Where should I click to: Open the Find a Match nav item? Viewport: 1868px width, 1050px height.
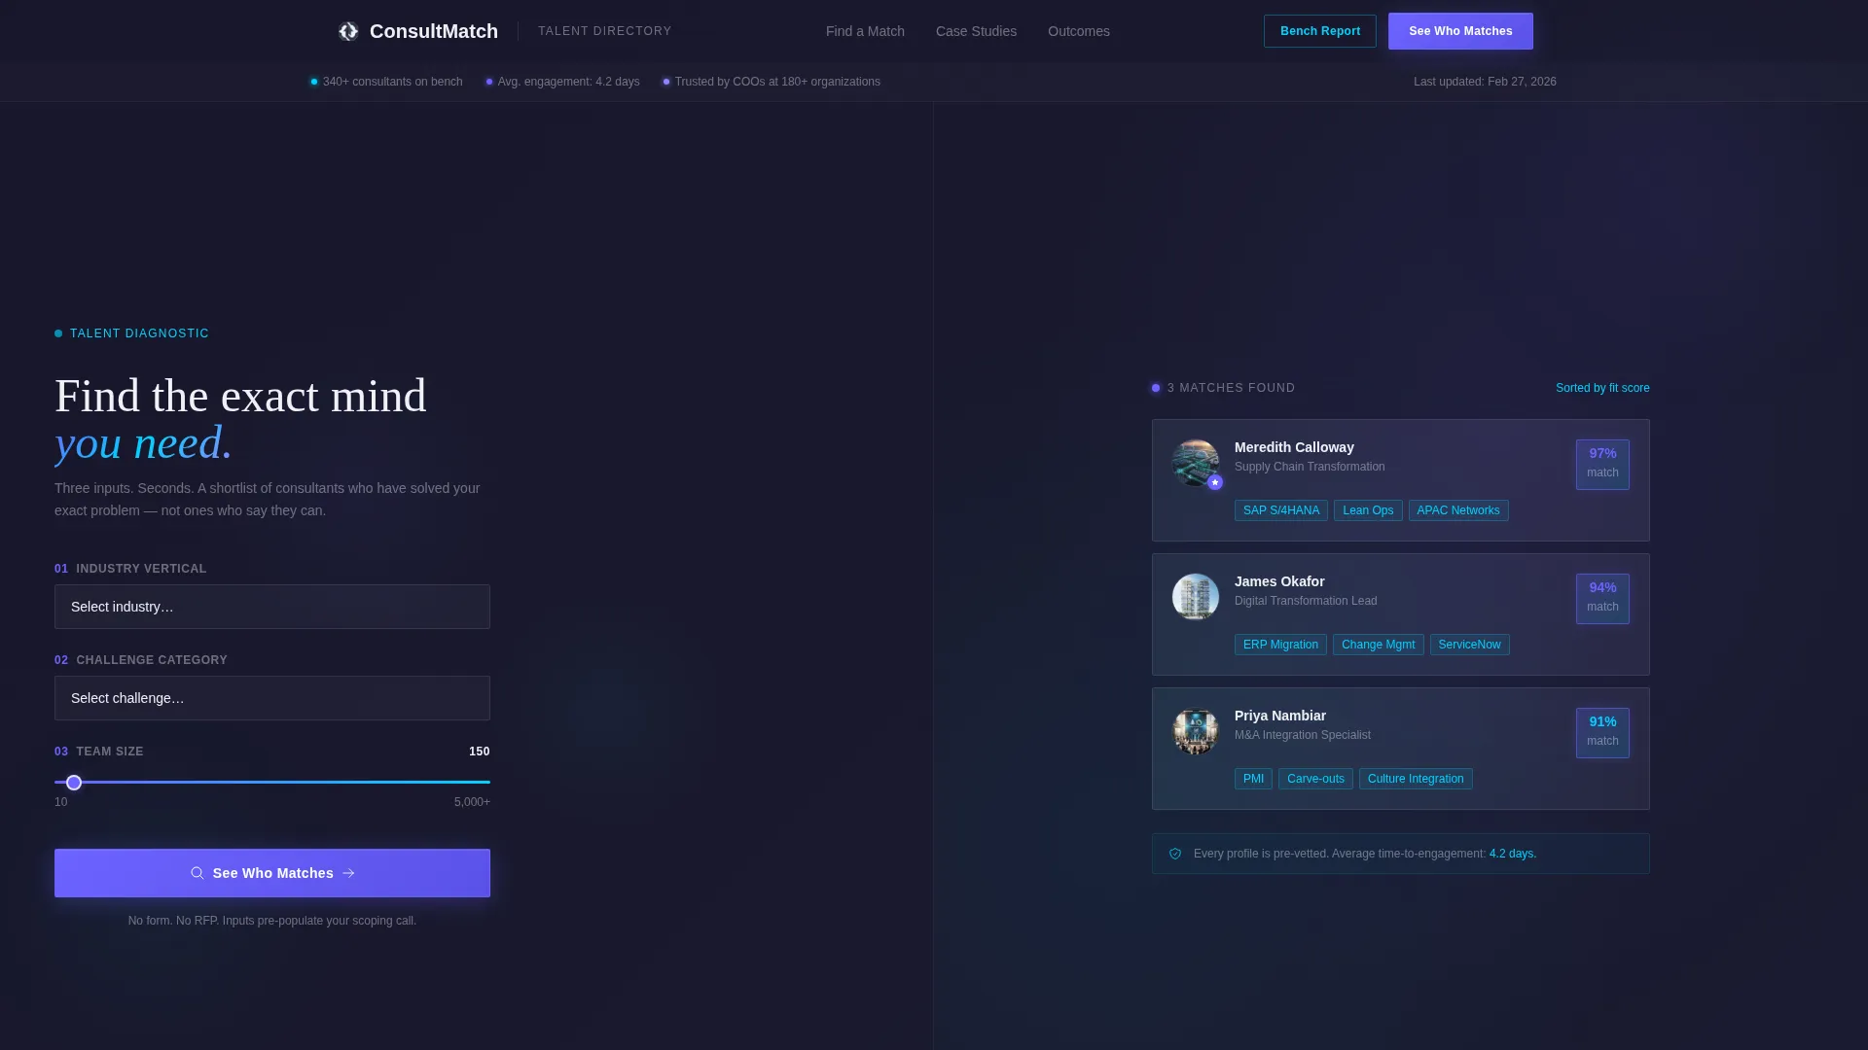coord(865,31)
